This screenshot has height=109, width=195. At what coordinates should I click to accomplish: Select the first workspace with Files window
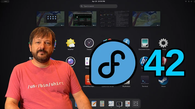(50, 19)
